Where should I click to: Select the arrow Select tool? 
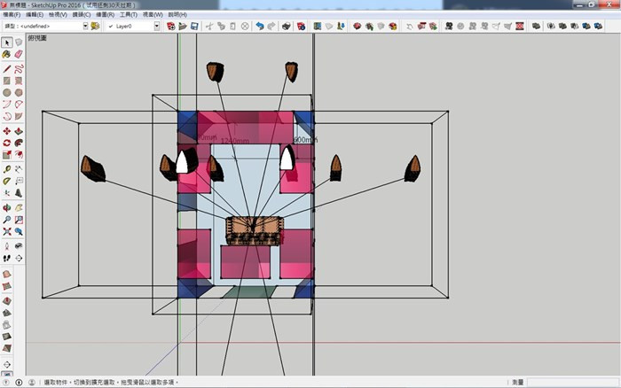click(x=7, y=43)
